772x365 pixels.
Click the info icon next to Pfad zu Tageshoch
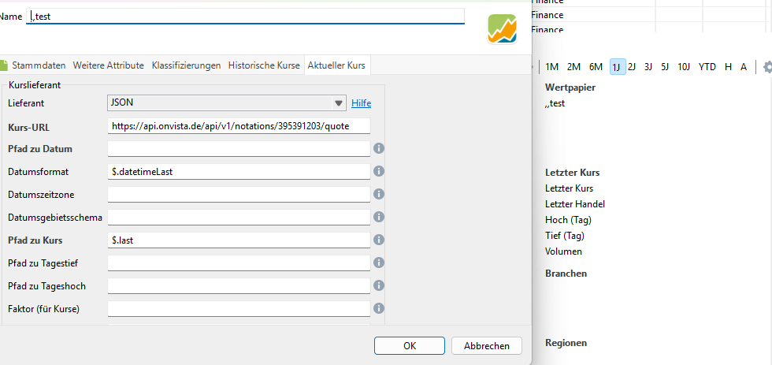click(x=379, y=285)
